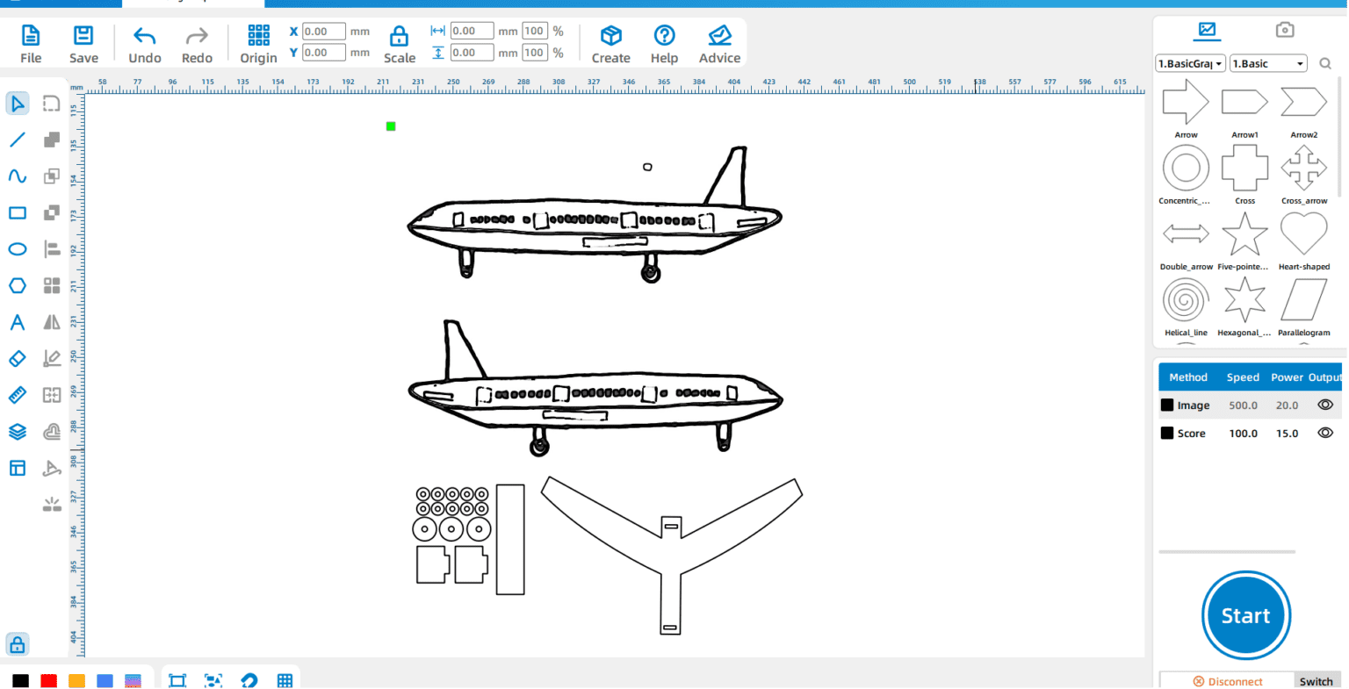Click the magnet snapping icon in bottom bar

249,681
